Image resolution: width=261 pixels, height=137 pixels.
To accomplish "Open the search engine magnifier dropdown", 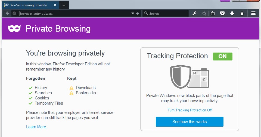I will [146, 13].
